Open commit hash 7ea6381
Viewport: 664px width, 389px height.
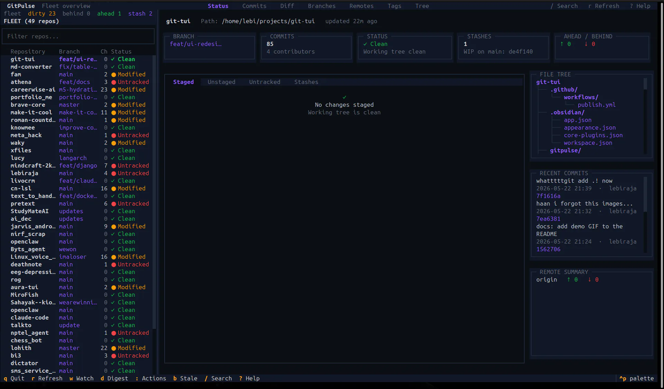(548, 219)
